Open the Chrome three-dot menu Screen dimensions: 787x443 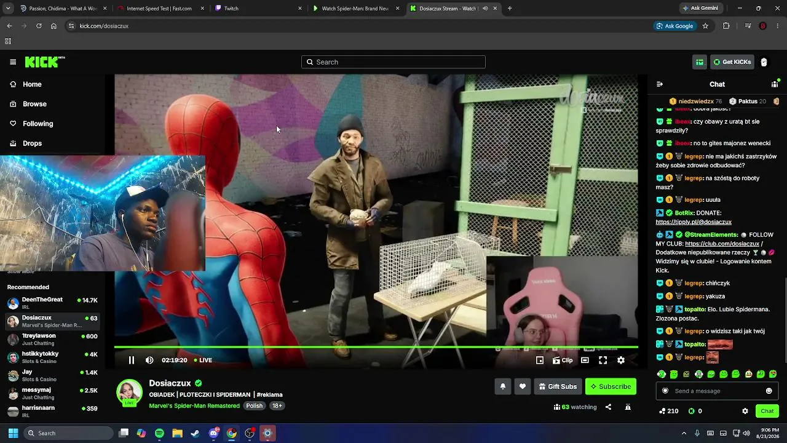coord(777,26)
